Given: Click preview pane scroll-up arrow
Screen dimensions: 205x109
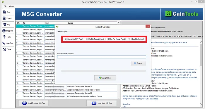Looking at the screenshot, I should (x=201, y=42).
